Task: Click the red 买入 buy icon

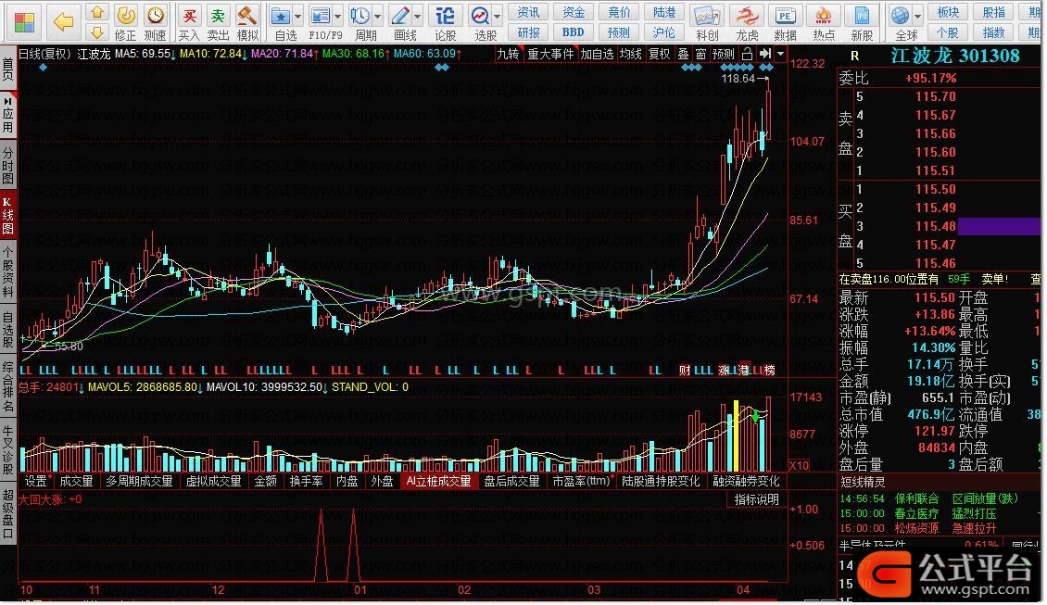Action: click(x=190, y=15)
